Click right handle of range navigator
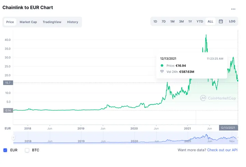 (x=237, y=138)
